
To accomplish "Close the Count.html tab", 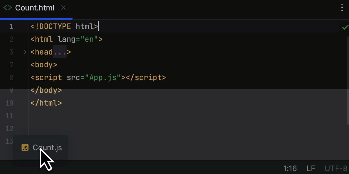I will coord(63,8).
